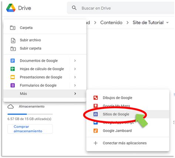Choose Subir archivo from the menu
The image size is (175, 158).
click(x=45, y=40)
